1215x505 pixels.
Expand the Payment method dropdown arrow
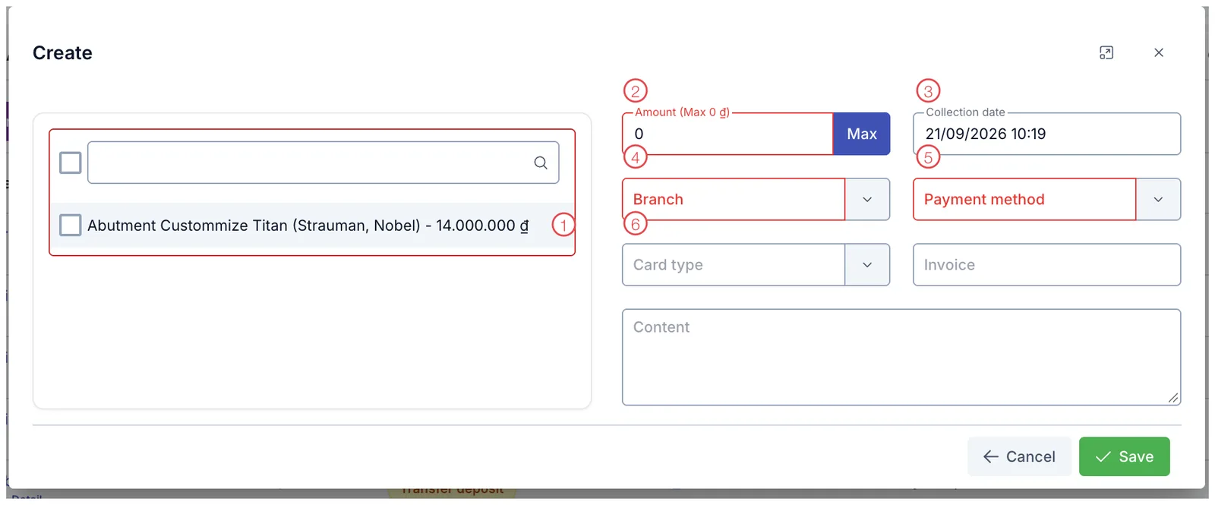coord(1158,199)
